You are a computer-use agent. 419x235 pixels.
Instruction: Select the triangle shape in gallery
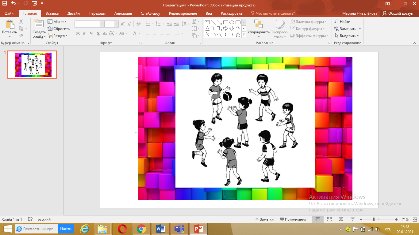(x=207, y=28)
